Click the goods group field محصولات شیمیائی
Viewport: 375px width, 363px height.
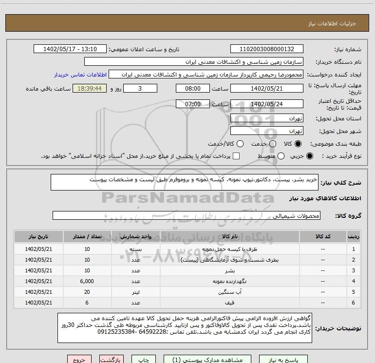[x=187, y=215]
